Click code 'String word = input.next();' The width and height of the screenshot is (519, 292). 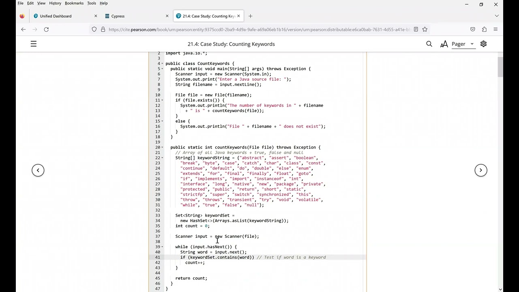213,252
